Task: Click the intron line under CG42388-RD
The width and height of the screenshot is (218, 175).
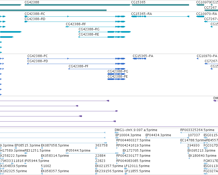Action: 72,22
